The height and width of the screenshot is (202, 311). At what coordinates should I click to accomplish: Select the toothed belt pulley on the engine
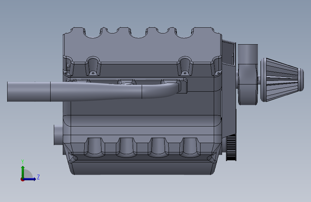[231, 147]
